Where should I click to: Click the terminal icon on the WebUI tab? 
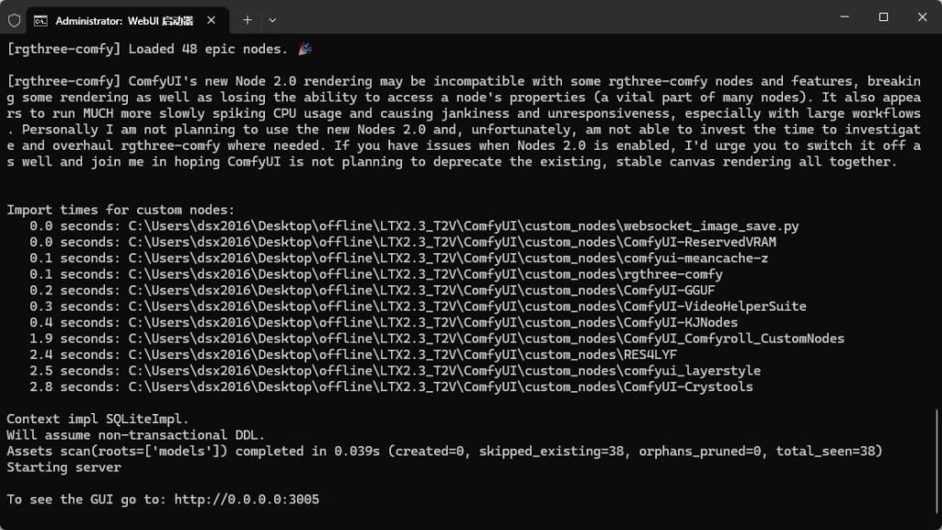(41, 19)
